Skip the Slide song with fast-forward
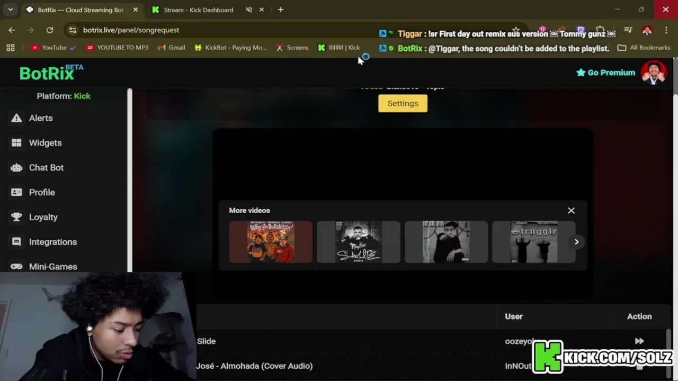The height and width of the screenshot is (381, 678). [639, 341]
